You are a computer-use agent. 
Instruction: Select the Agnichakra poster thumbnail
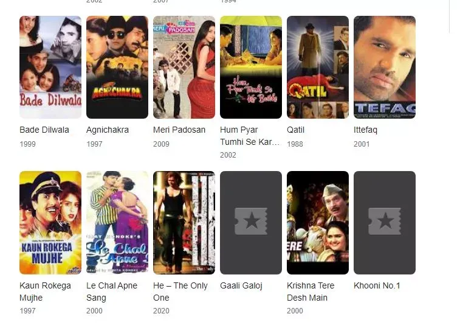pos(117,68)
